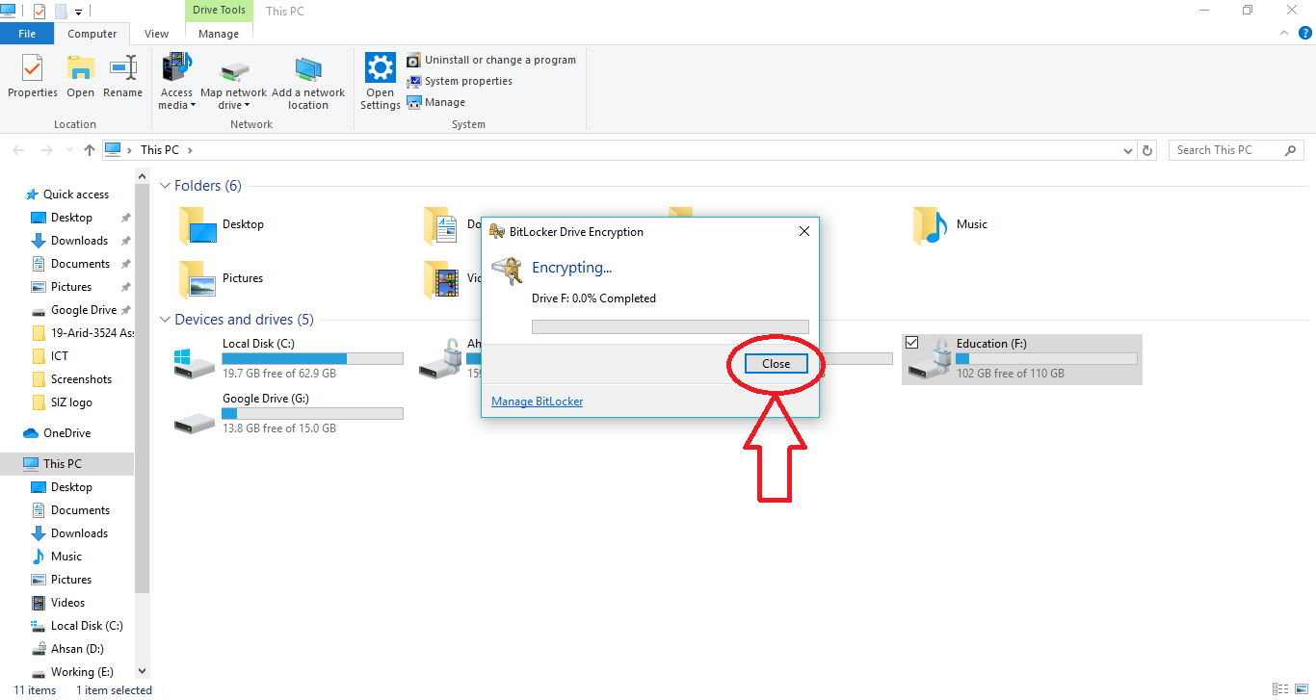Click "1 item selected" in the status bar
This screenshot has height=700, width=1316.
tap(114, 690)
